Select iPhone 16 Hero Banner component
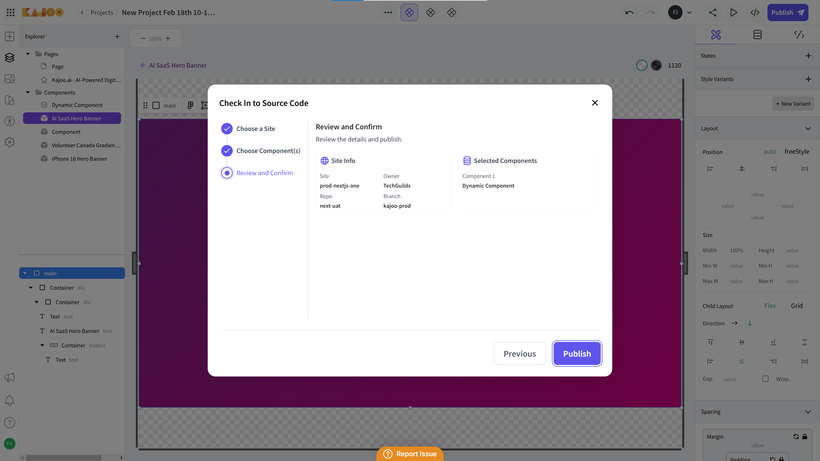The width and height of the screenshot is (820, 461). pos(79,159)
